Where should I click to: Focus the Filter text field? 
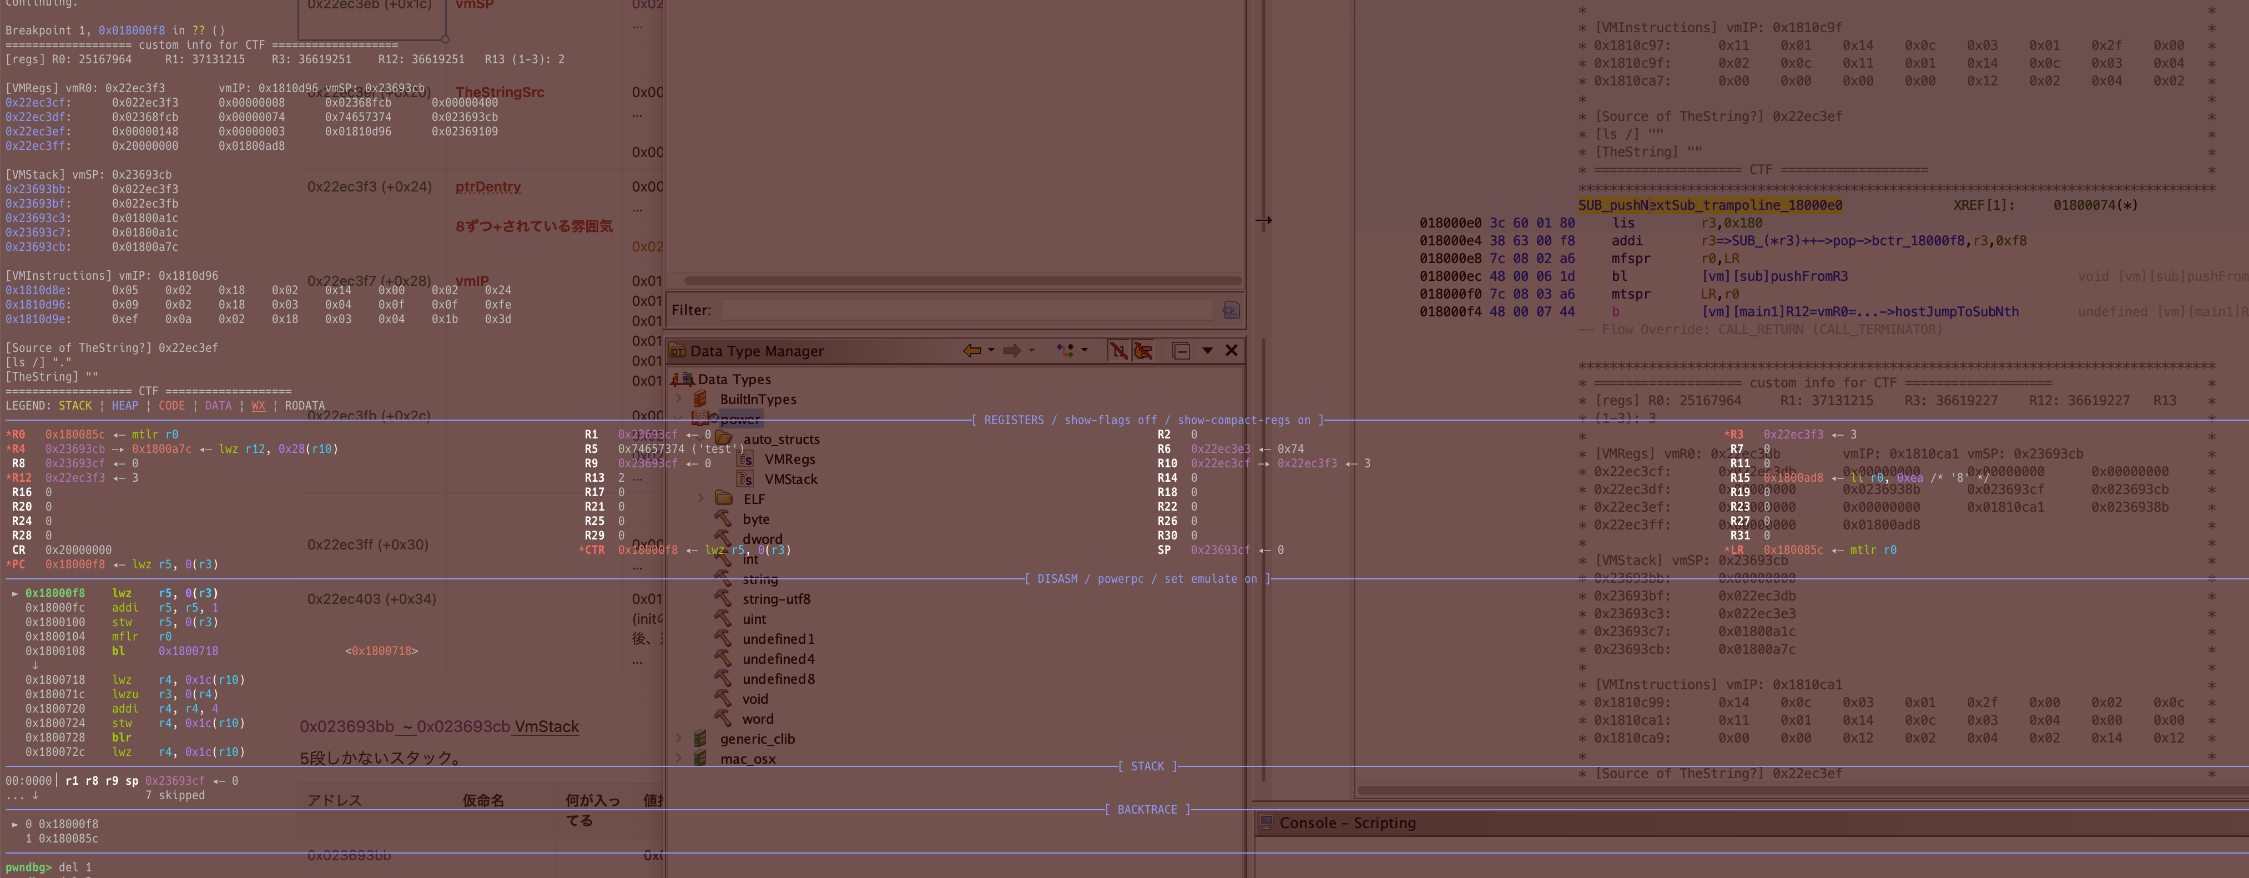click(x=966, y=310)
